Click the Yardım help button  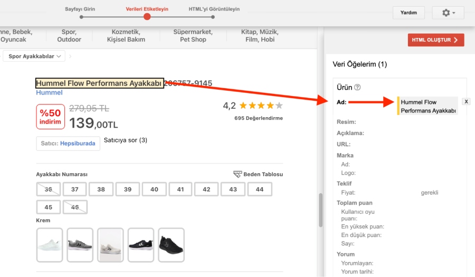click(408, 13)
